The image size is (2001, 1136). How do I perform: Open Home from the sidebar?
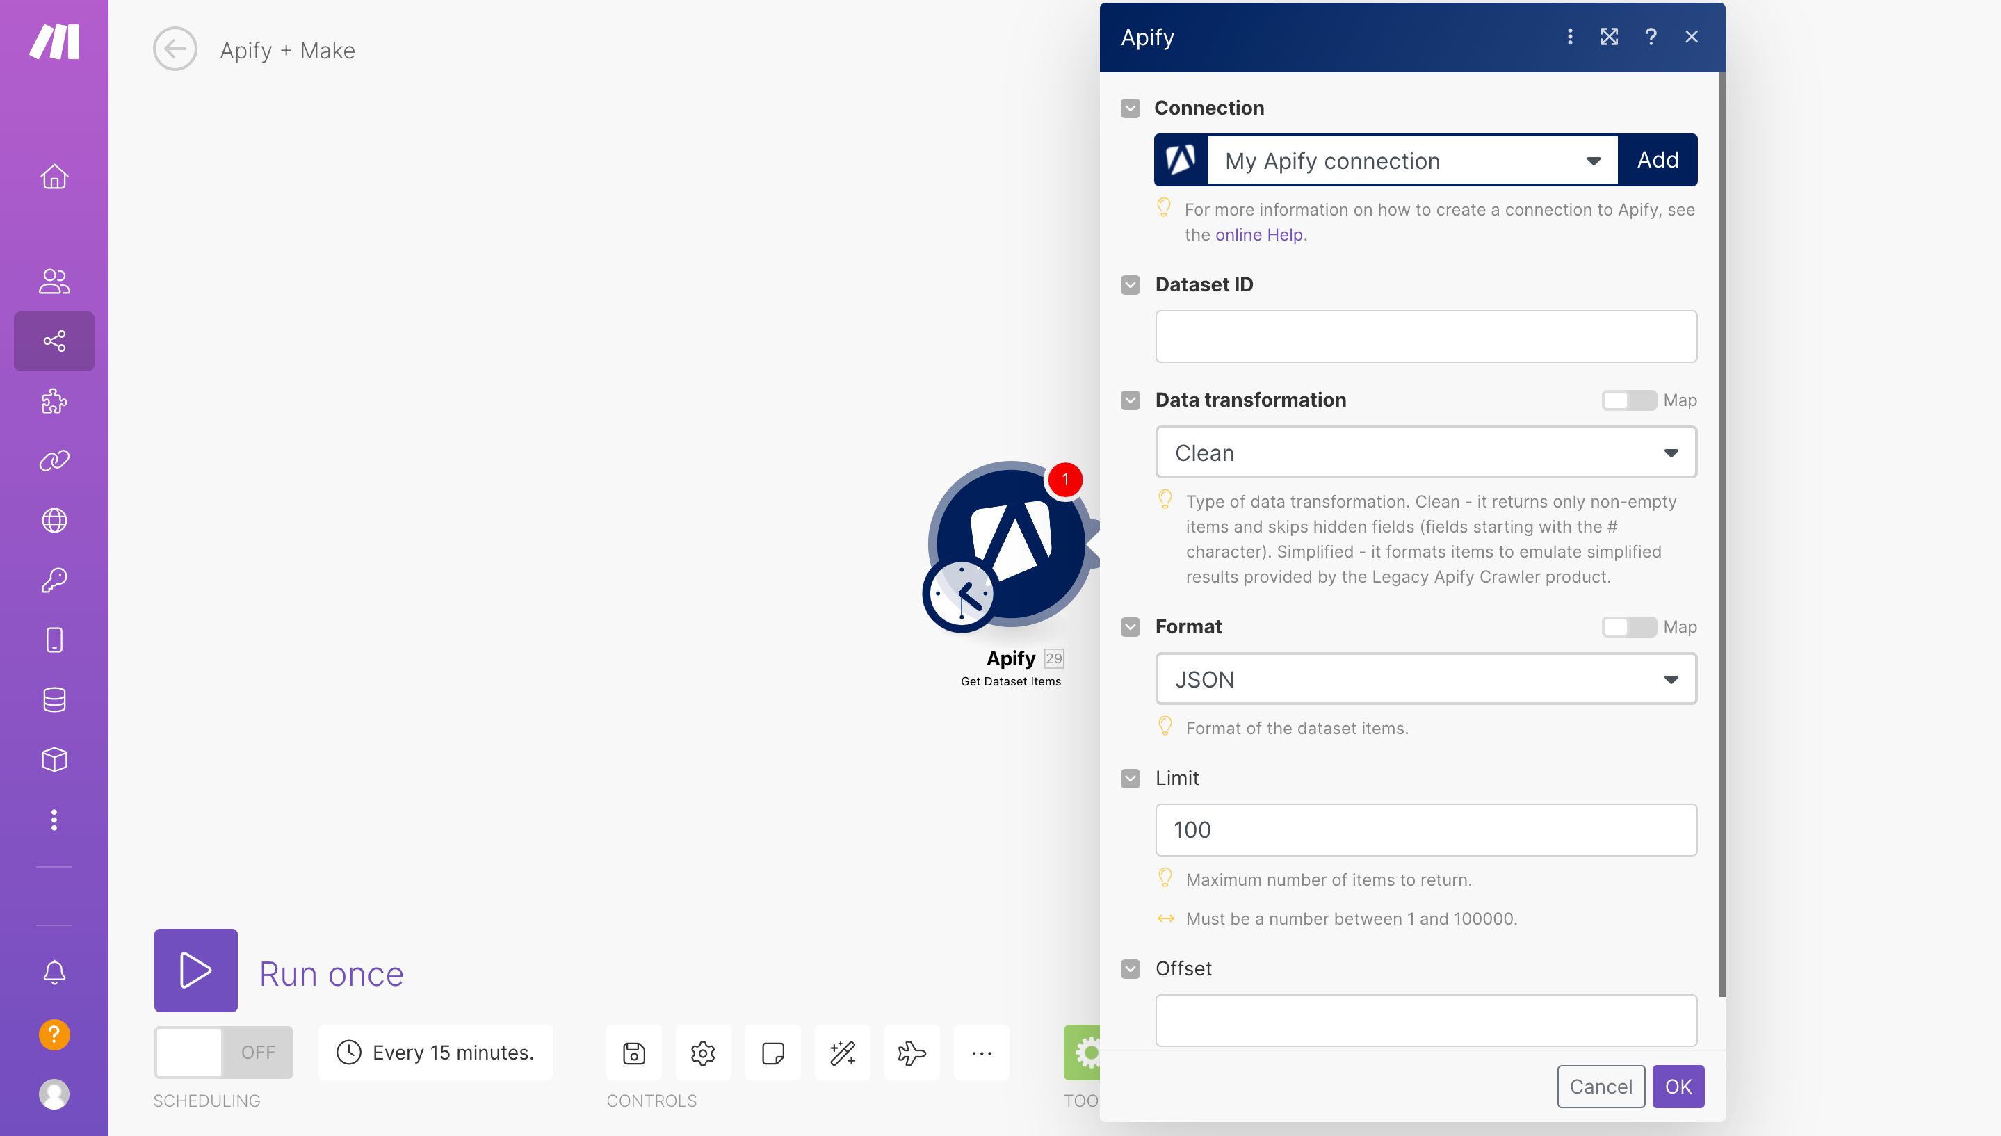[54, 177]
